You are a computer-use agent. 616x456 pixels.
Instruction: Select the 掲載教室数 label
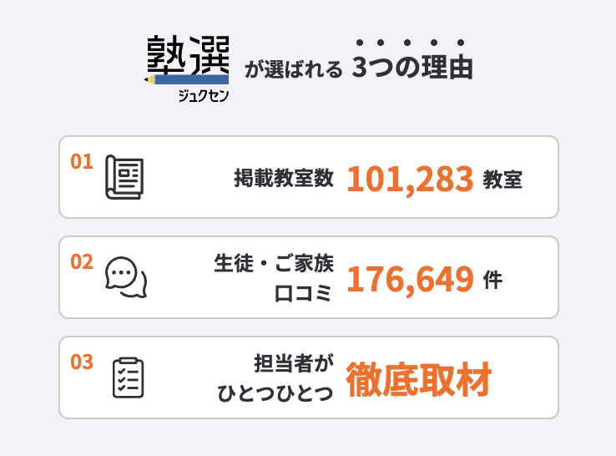284,178
